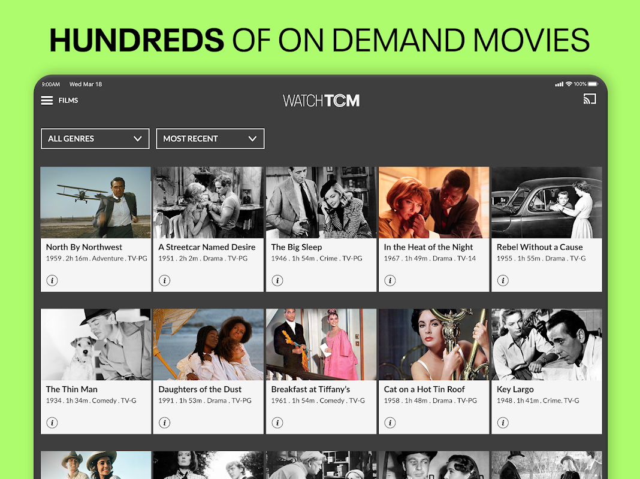Click the All Genres chevron arrow
Screen dimensions: 640x479
pos(138,138)
